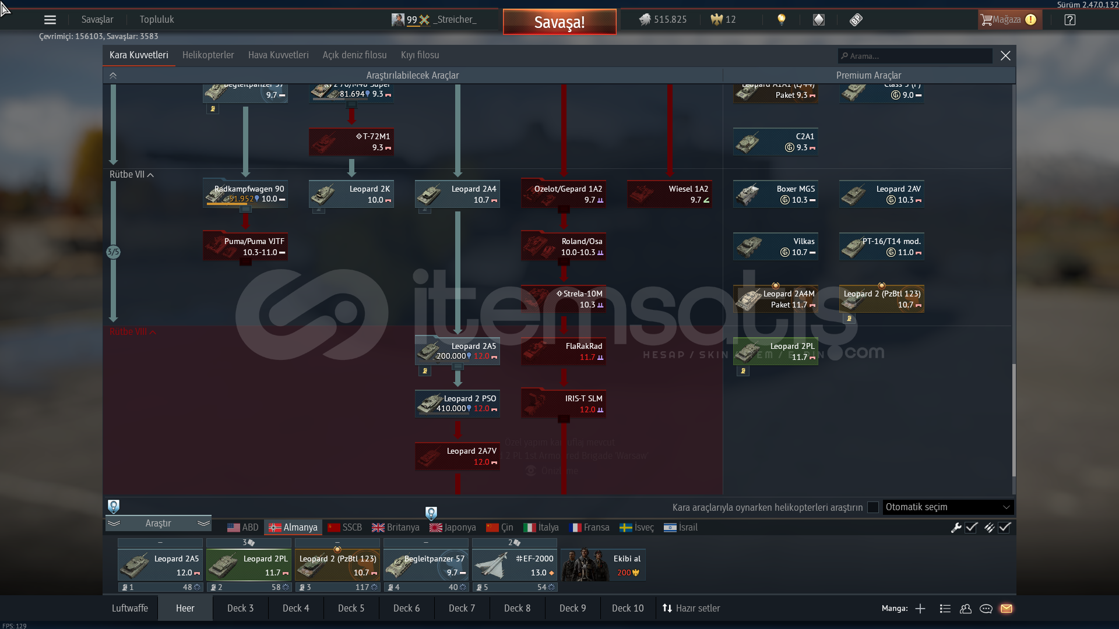This screenshot has height=629, width=1119.
Task: Click the Golden Eagles balance 12
Action: [723, 20]
